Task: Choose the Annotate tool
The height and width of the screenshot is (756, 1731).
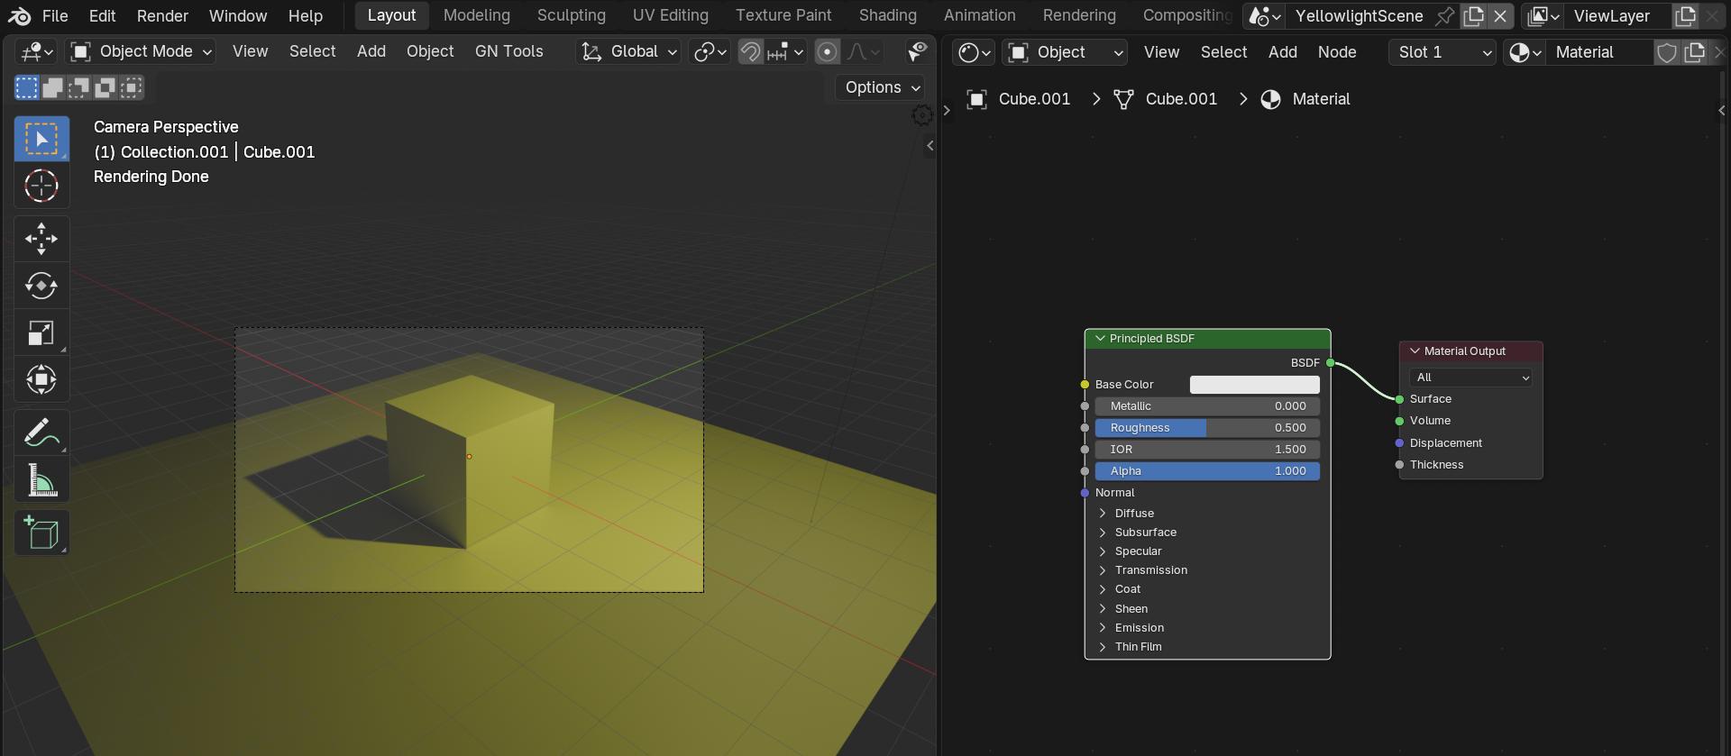Action: (41, 433)
